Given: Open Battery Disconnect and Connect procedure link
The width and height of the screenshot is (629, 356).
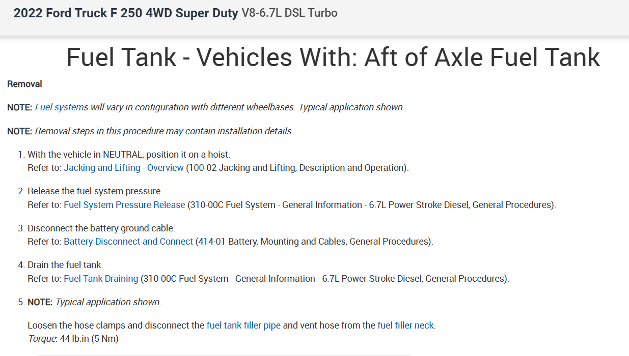Looking at the screenshot, I should (x=128, y=242).
